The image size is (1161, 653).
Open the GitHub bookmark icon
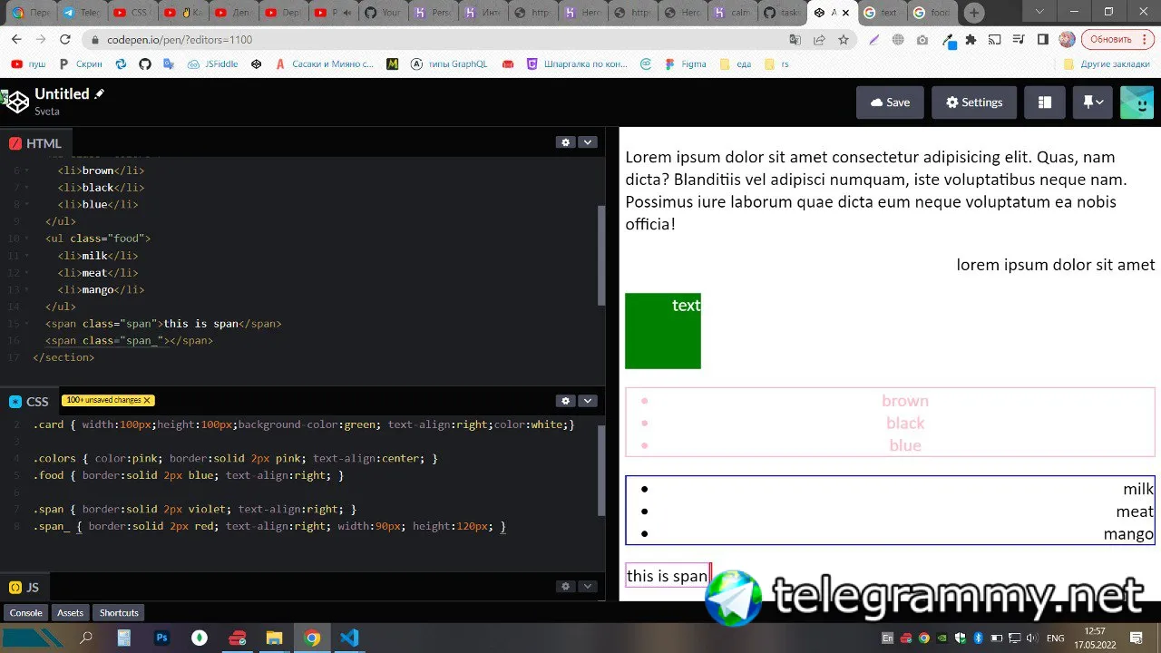[144, 64]
